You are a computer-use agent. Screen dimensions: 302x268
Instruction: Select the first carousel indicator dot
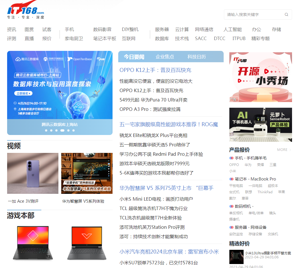(x=46, y=130)
